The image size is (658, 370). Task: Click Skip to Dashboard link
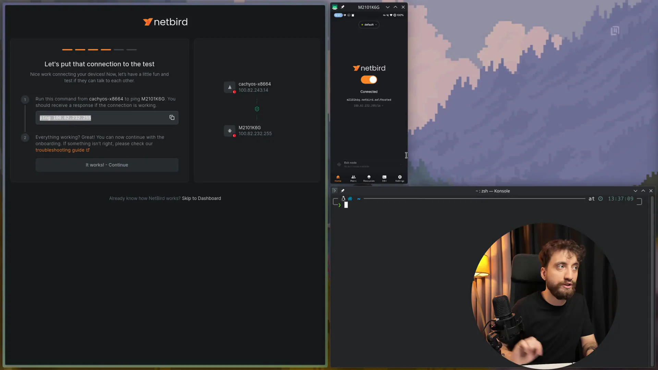click(202, 198)
